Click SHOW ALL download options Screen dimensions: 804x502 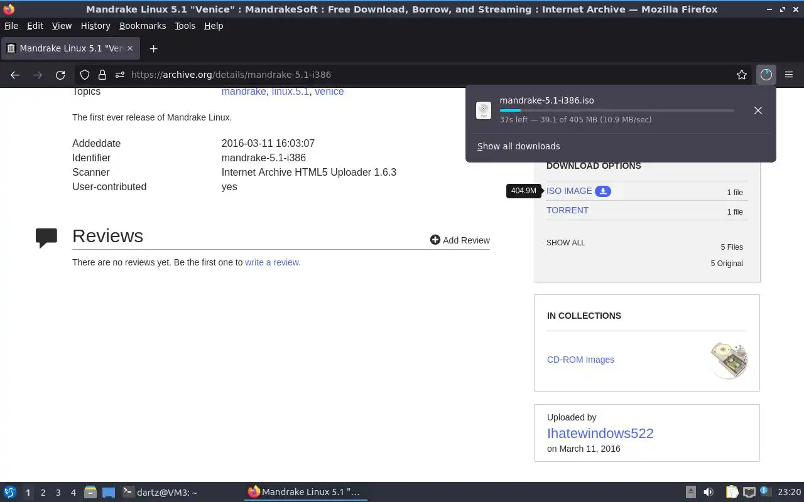(x=565, y=243)
